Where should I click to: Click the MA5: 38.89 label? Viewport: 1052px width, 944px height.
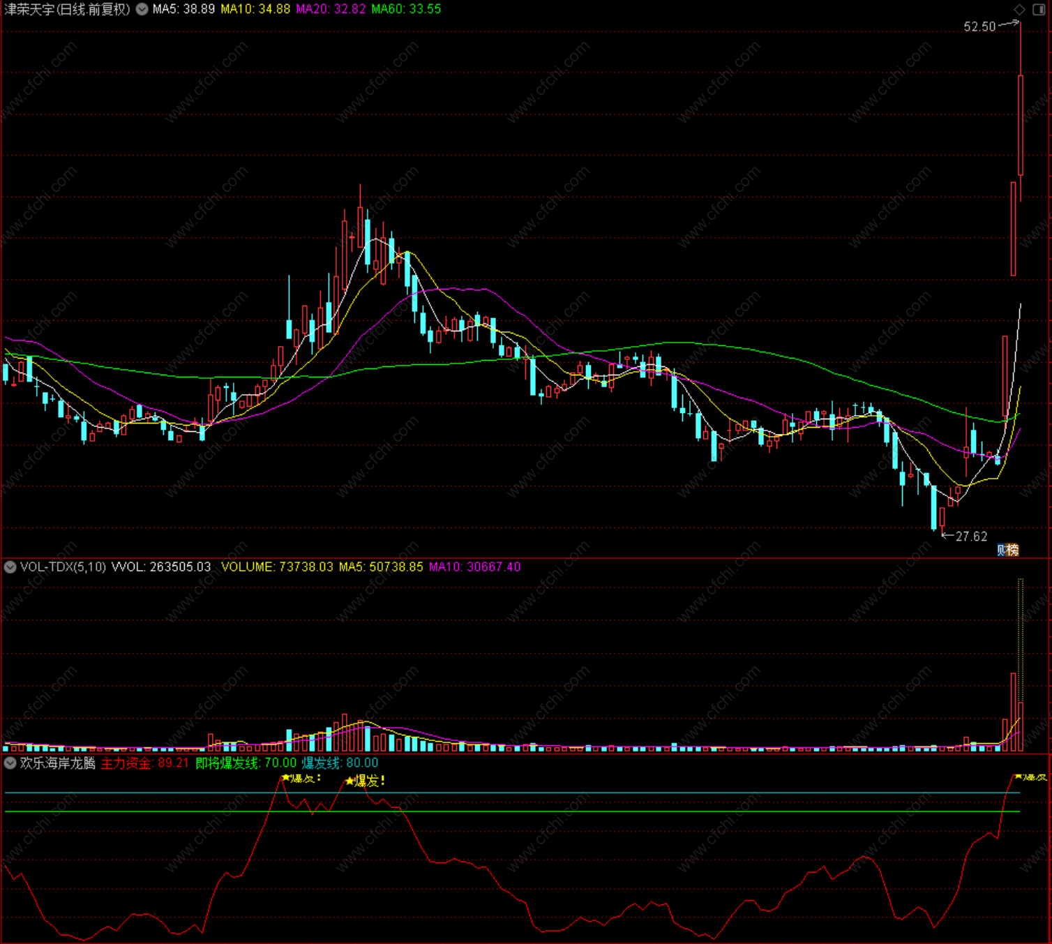tap(183, 9)
